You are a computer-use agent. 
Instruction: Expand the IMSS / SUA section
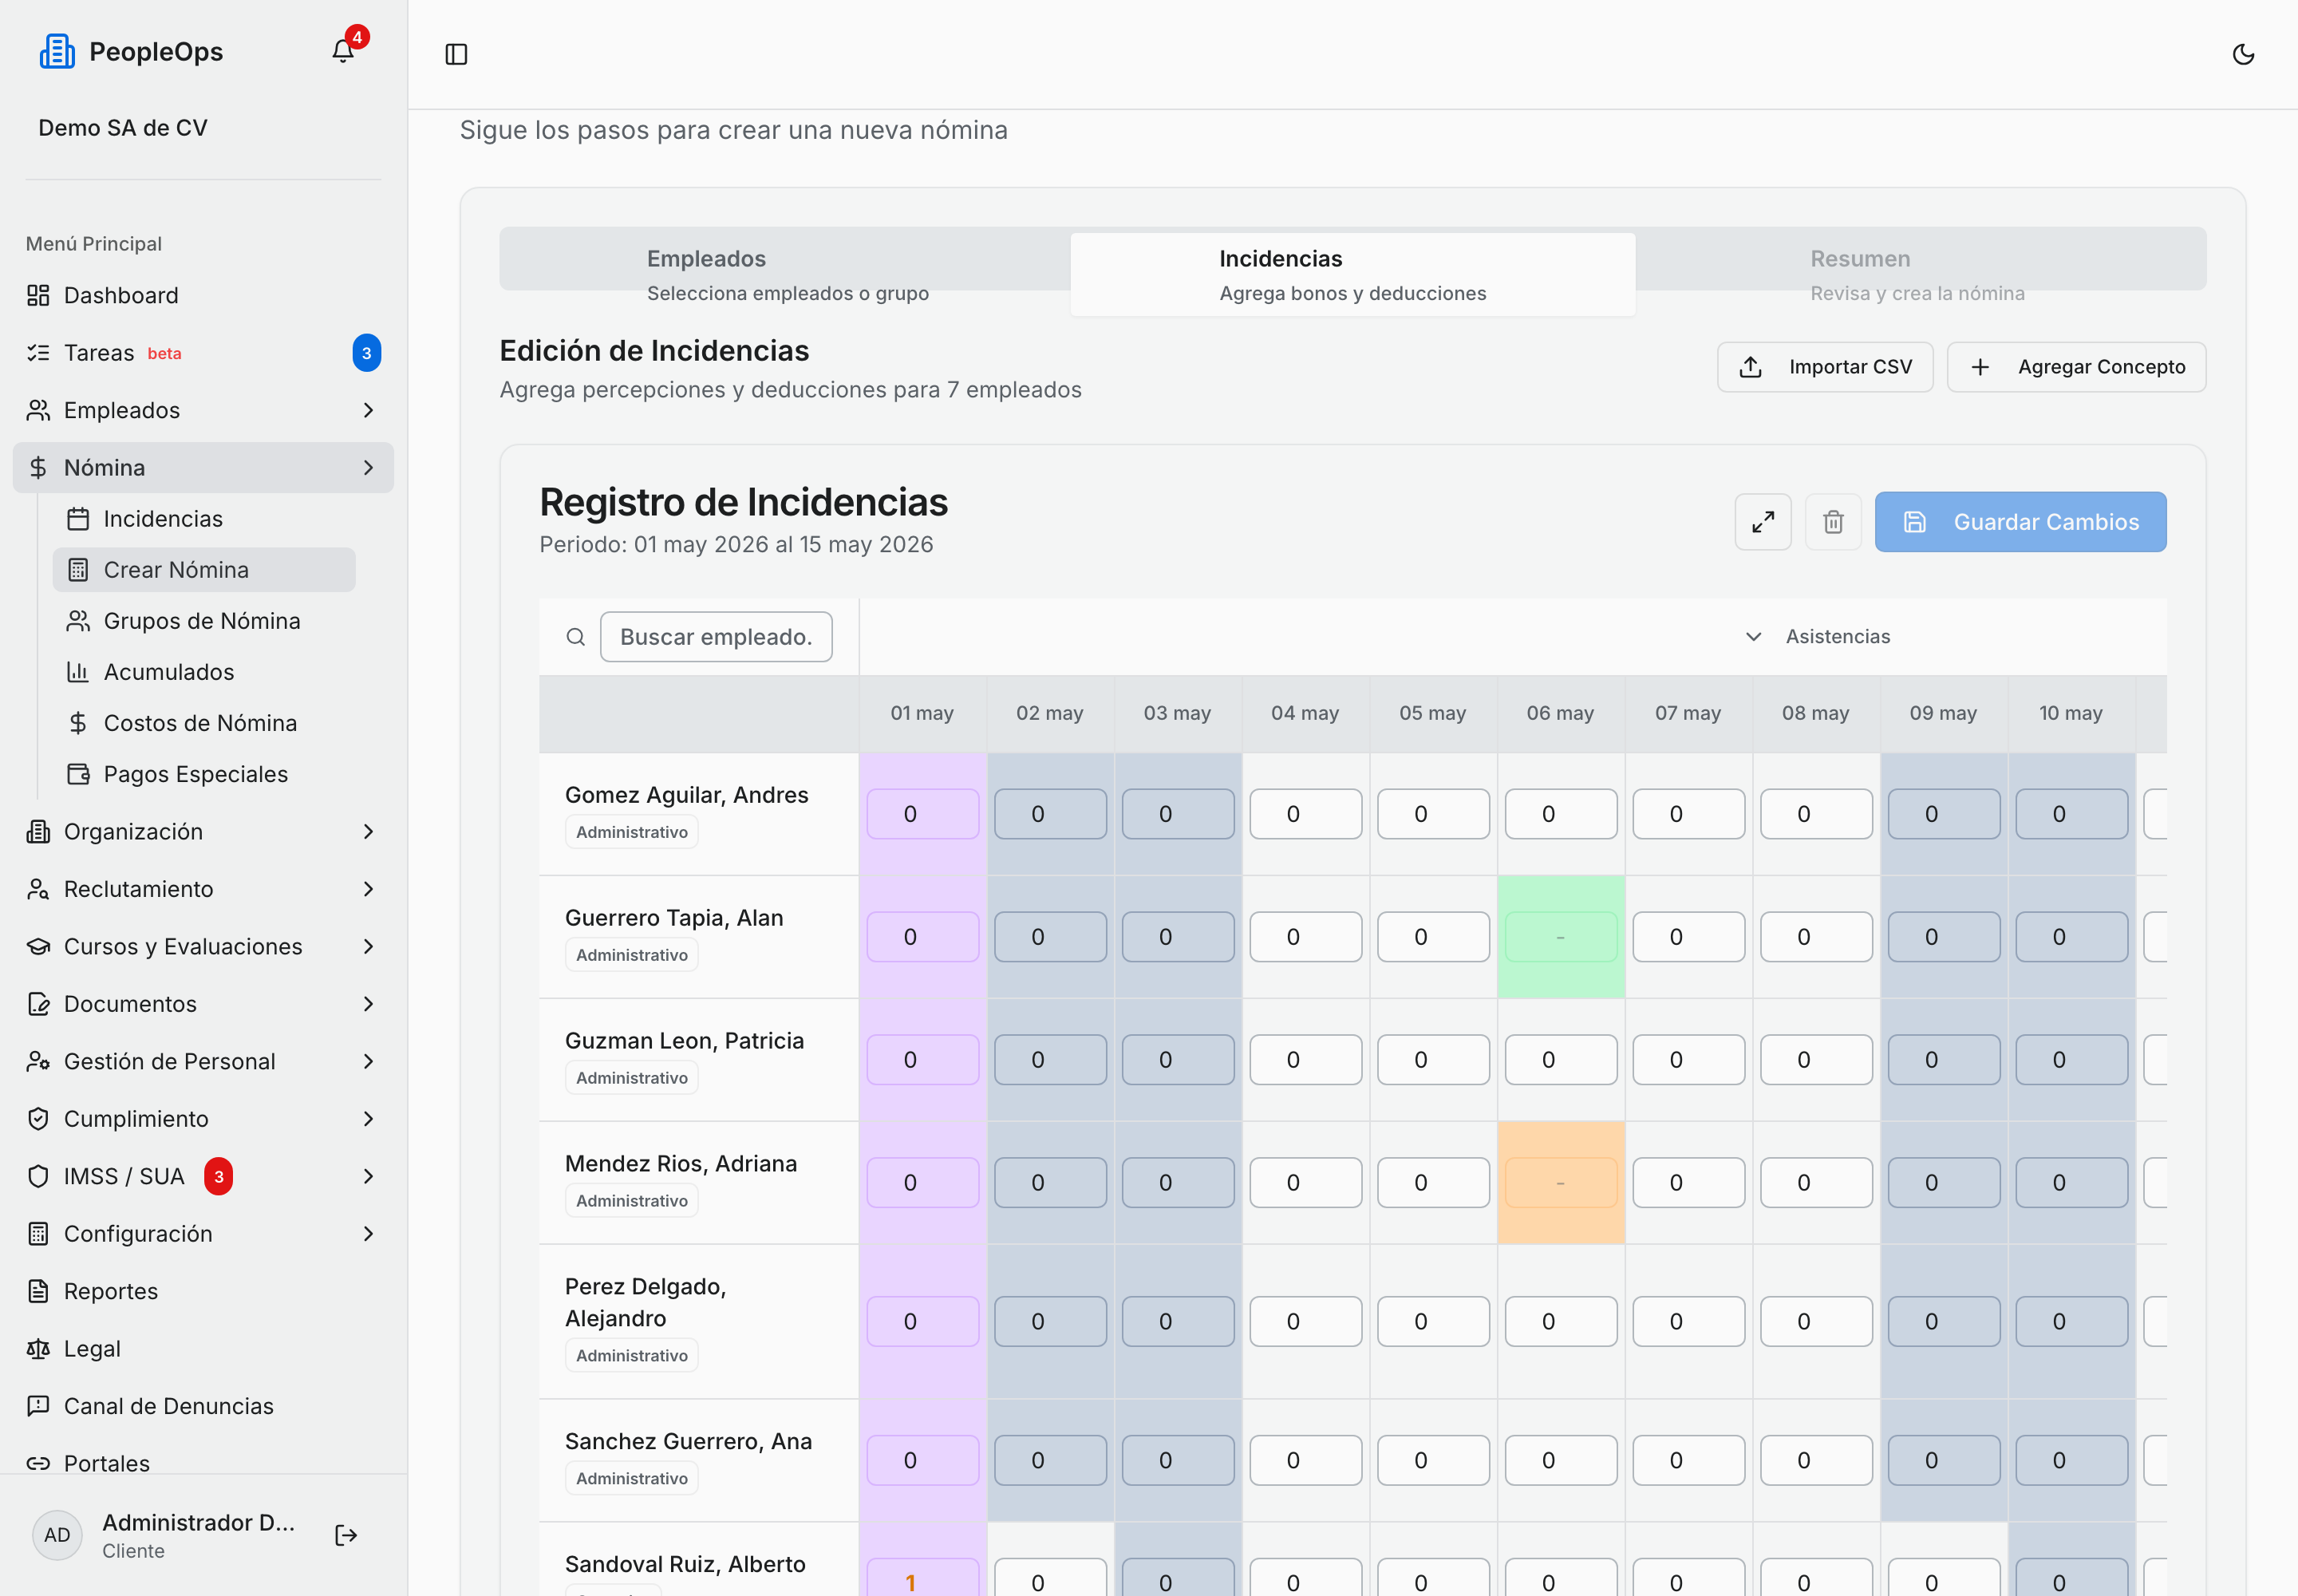point(203,1176)
